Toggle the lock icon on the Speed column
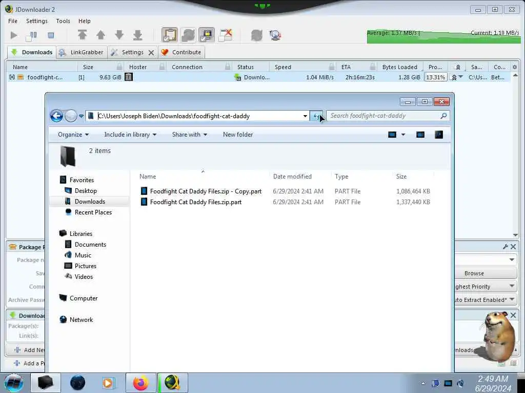The width and height of the screenshot is (525, 393). coord(332,66)
